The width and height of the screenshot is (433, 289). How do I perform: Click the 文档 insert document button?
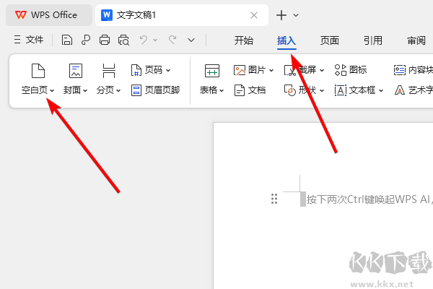point(250,90)
